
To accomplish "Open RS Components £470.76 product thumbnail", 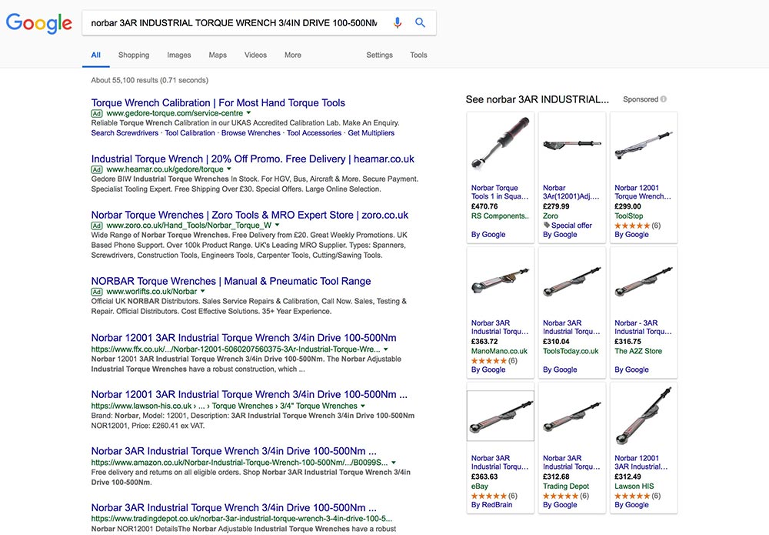I will (501, 143).
